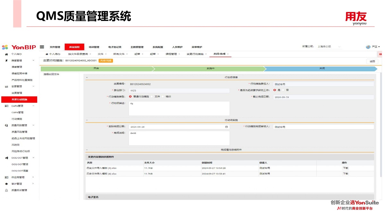Click the 责任部门 input field

[x=179, y=91]
